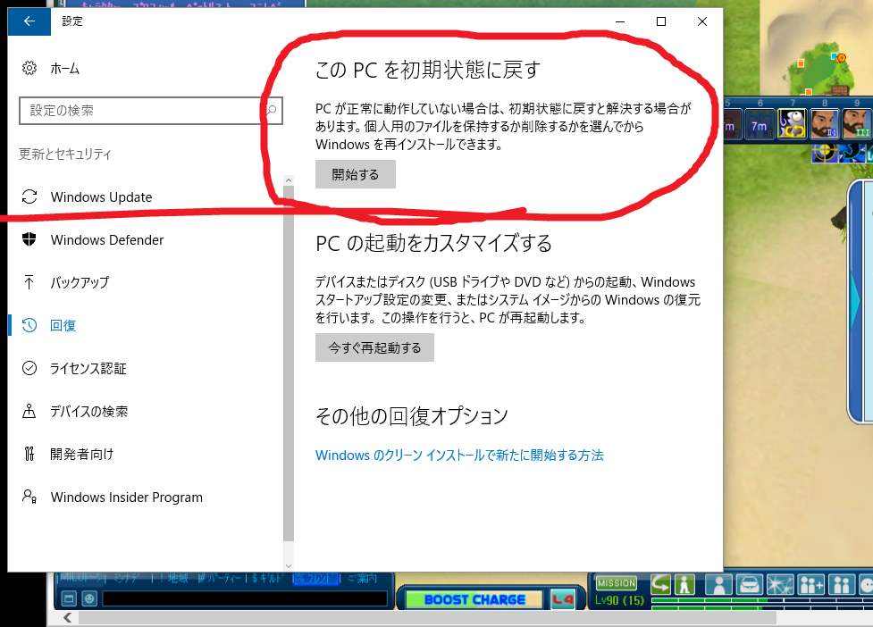Open the Windows clean install link

coord(459,456)
